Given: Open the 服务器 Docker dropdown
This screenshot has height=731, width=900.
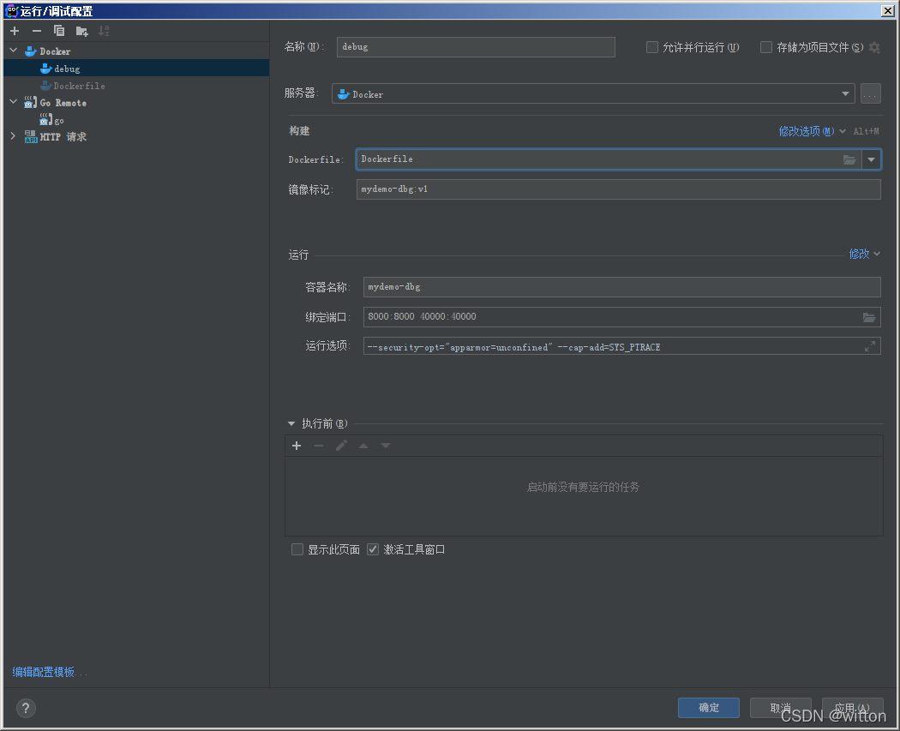Looking at the screenshot, I should 593,94.
